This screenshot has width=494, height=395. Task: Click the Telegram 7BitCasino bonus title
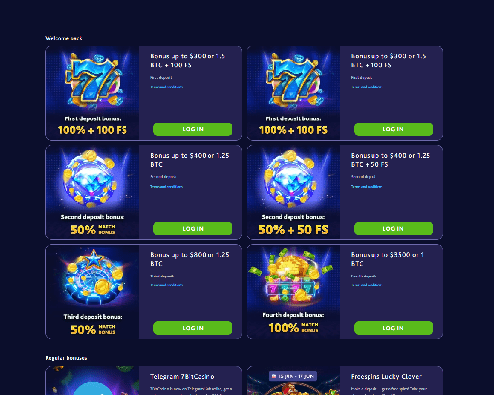[183, 376]
